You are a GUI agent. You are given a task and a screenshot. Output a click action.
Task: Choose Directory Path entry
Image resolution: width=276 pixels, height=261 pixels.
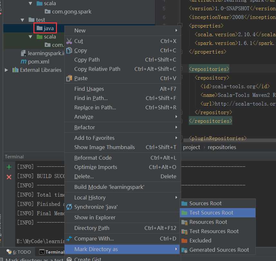point(123,228)
